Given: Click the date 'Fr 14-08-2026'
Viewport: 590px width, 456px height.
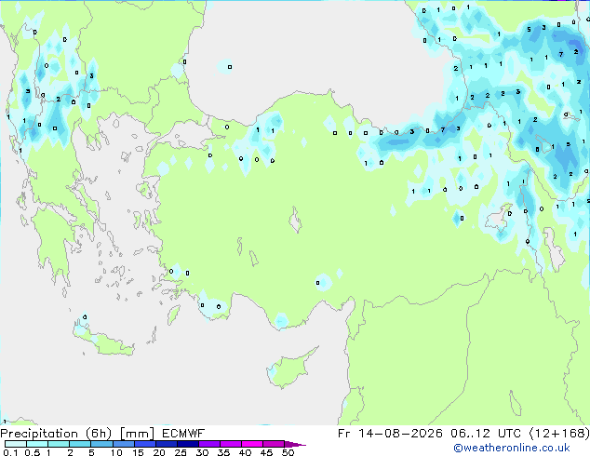Looking at the screenshot, I should 390,434.
